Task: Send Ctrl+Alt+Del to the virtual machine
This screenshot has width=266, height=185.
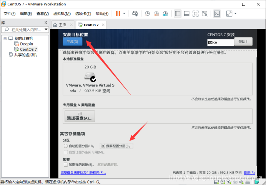Action: click(135, 13)
